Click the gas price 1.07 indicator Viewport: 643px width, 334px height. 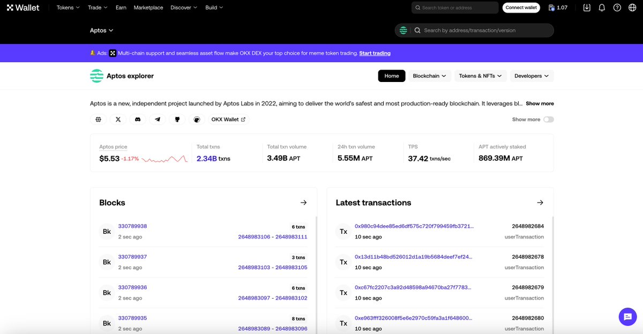558,8
